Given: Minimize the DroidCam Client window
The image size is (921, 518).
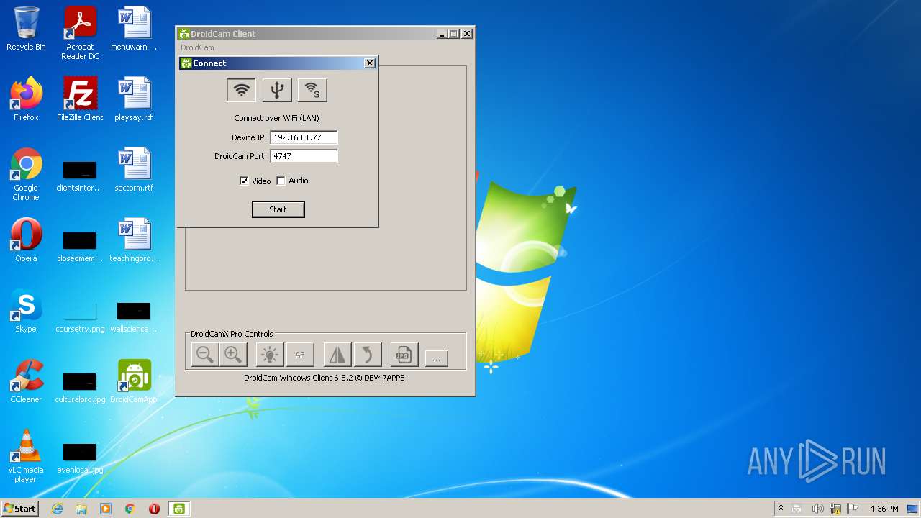Looking at the screenshot, I should click(441, 34).
